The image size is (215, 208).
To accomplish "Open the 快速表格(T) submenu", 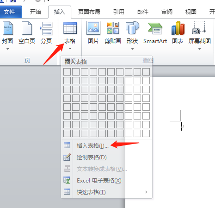I will click(107, 192).
